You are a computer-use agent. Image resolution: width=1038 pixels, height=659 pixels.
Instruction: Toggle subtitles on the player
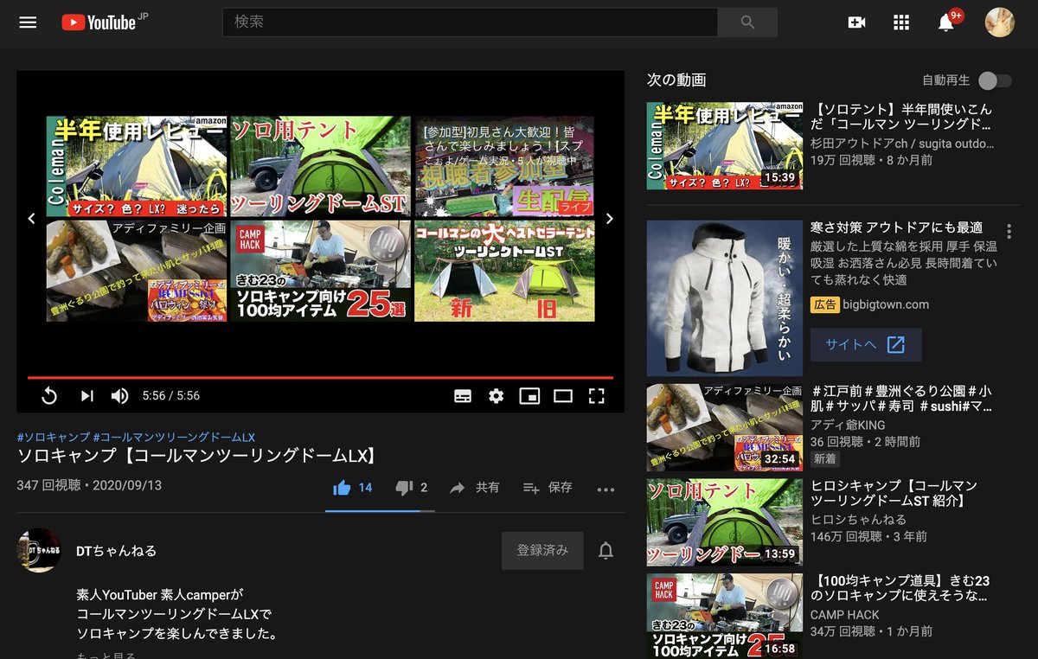(463, 395)
